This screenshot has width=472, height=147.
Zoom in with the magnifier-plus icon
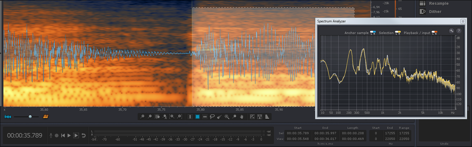click(142, 117)
